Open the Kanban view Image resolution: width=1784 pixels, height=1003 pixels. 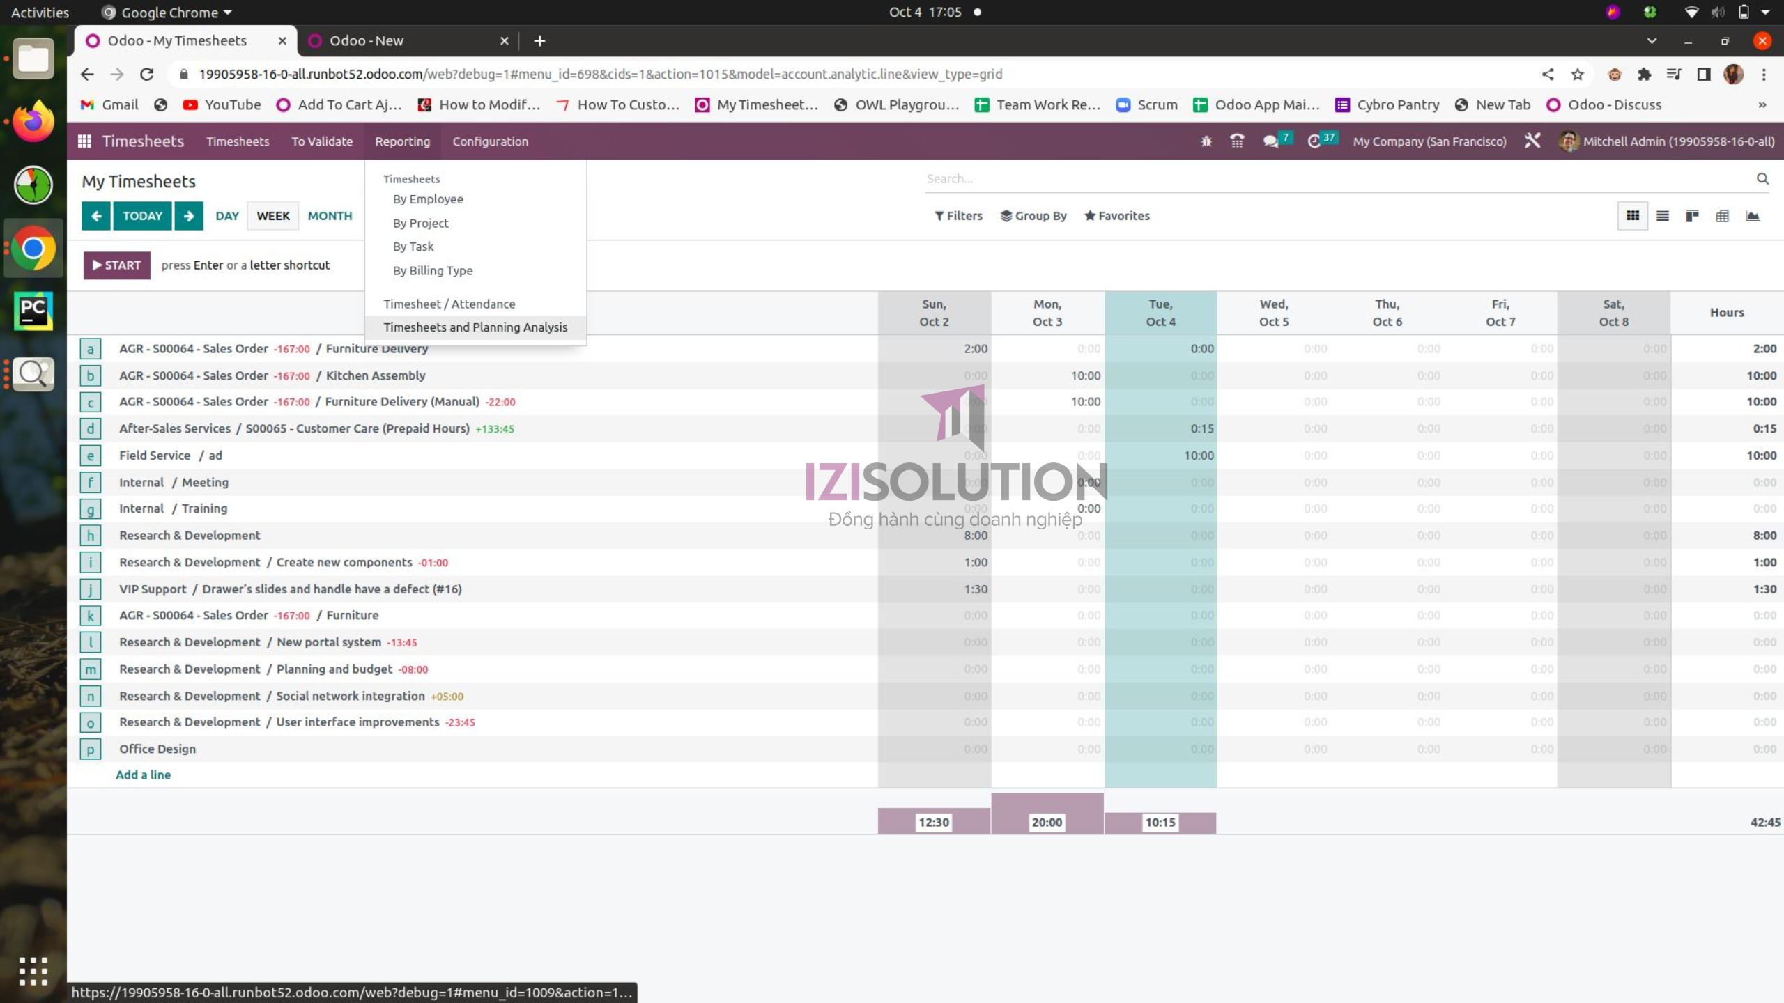1692,216
